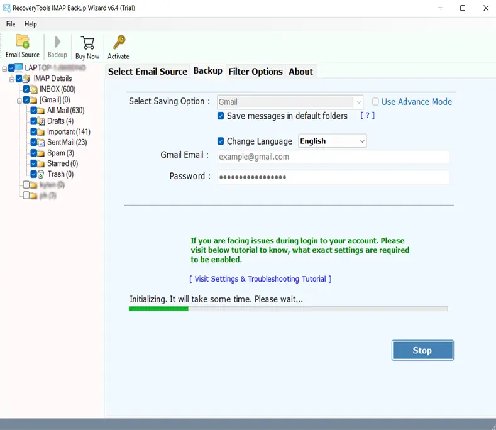The width and height of the screenshot is (496, 430).
Task: Toggle Save messages in default folders checkbox
Action: coord(221,116)
